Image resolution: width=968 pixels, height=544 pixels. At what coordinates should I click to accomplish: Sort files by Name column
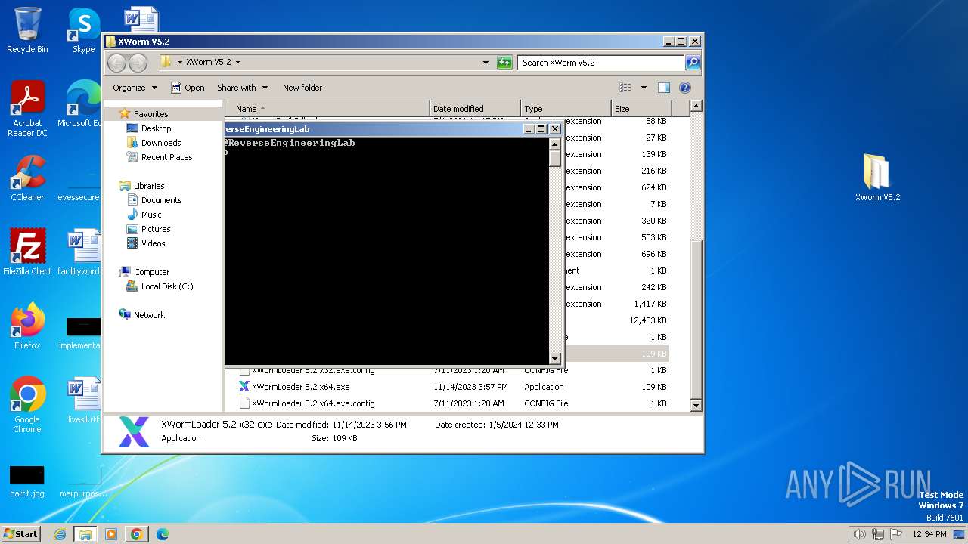(x=327, y=109)
